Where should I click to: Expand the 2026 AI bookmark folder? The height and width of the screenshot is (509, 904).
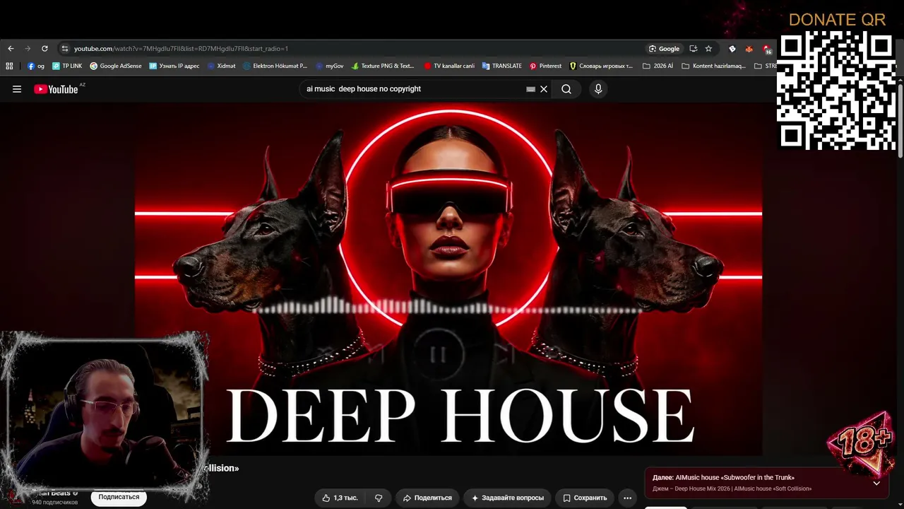(658, 66)
